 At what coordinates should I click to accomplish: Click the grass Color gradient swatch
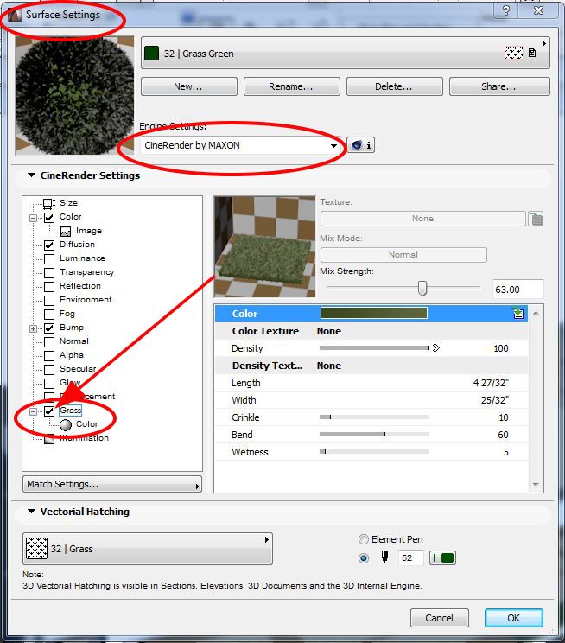point(374,314)
